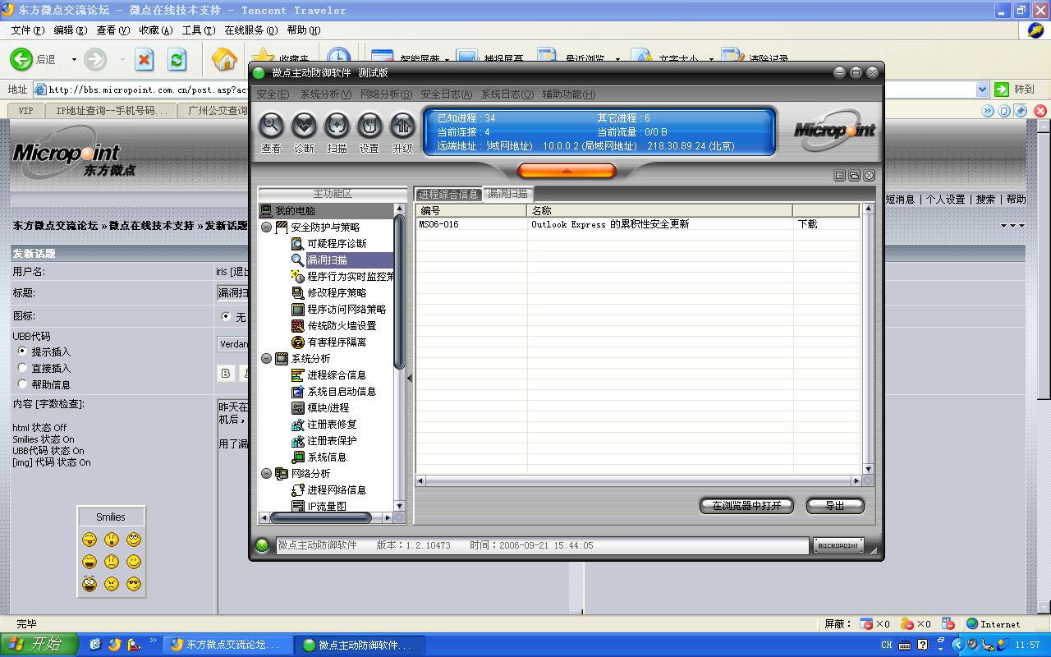Open the 安全日志(A) menu
Image resolution: width=1051 pixels, height=657 pixels.
(447, 94)
